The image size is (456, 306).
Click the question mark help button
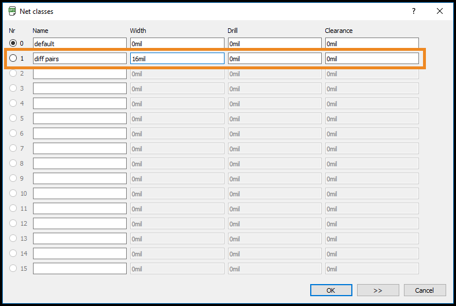[x=413, y=11]
